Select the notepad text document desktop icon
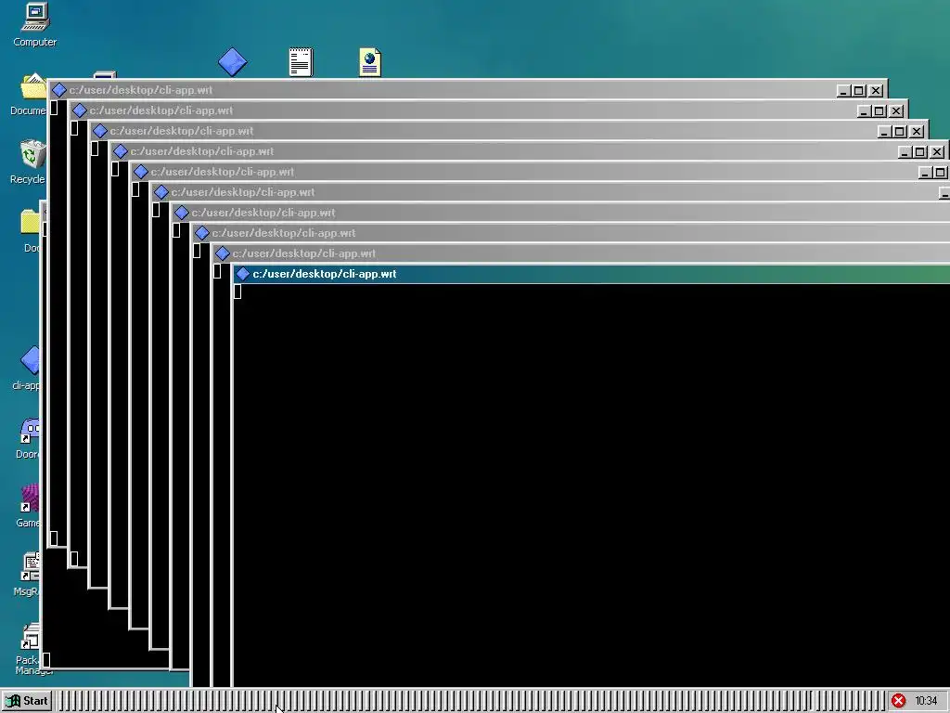The height and width of the screenshot is (713, 950). click(x=302, y=62)
